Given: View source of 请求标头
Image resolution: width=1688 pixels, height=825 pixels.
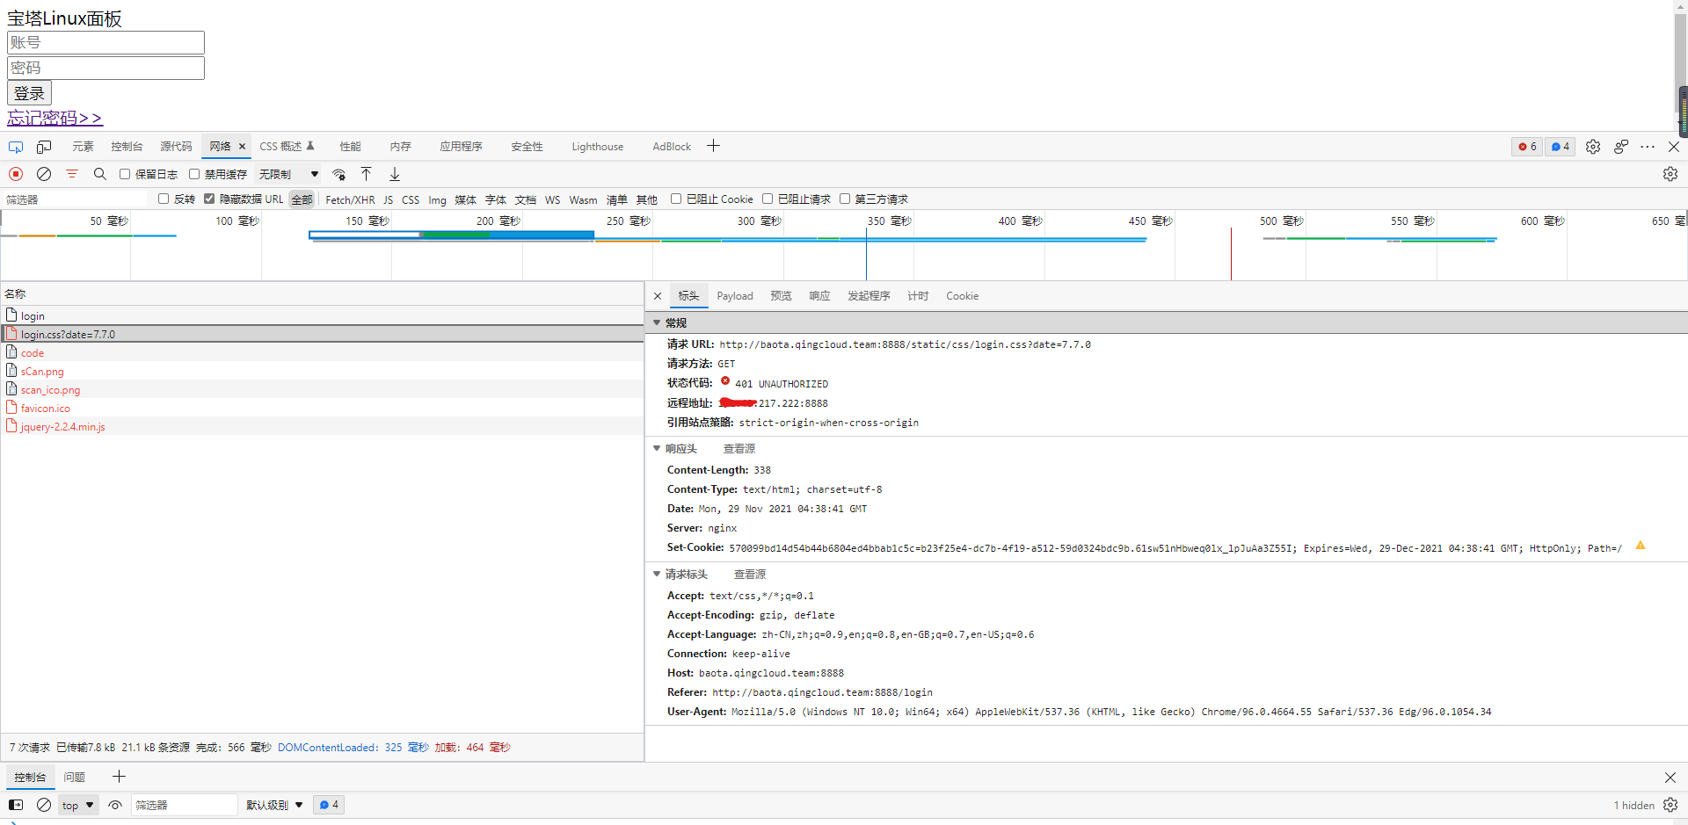Looking at the screenshot, I should tap(750, 574).
